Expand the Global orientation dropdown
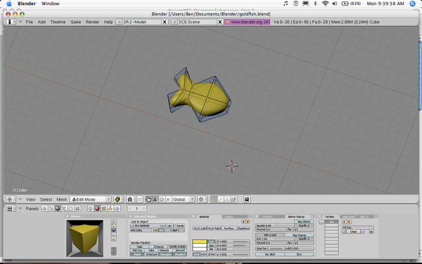422x264 pixels. (183, 199)
